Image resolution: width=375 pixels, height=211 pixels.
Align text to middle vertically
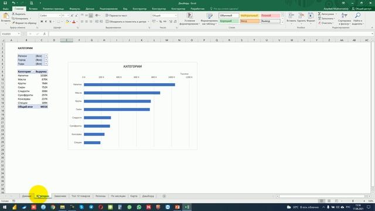[86, 16]
